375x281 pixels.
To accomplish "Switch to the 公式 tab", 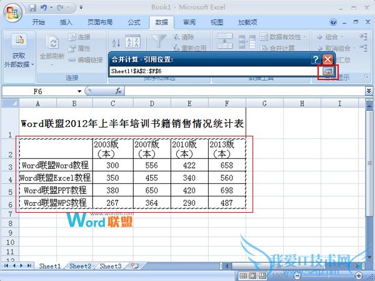I will click(134, 23).
